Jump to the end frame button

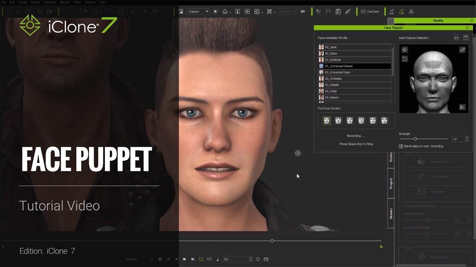[193, 259]
